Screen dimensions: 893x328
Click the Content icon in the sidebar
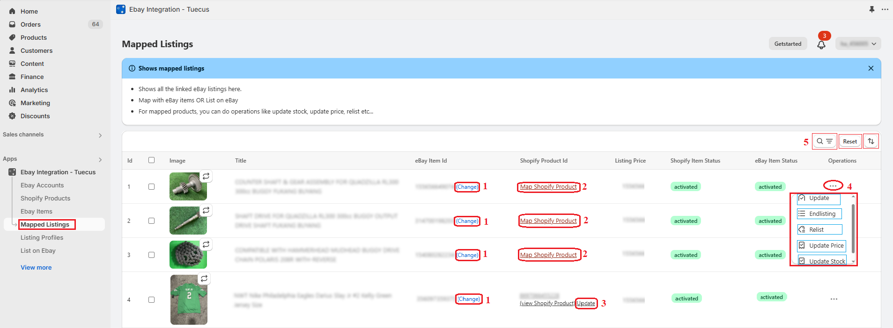click(12, 64)
